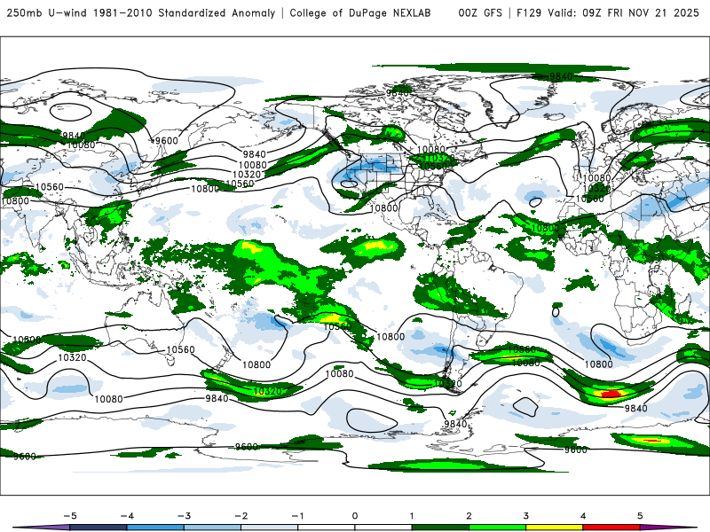Select the 'College of DuPage NEXLAB' text
The image size is (710, 532).
(360, 12)
